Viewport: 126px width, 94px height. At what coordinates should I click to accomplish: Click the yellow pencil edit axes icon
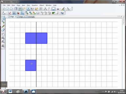click(36, 9)
